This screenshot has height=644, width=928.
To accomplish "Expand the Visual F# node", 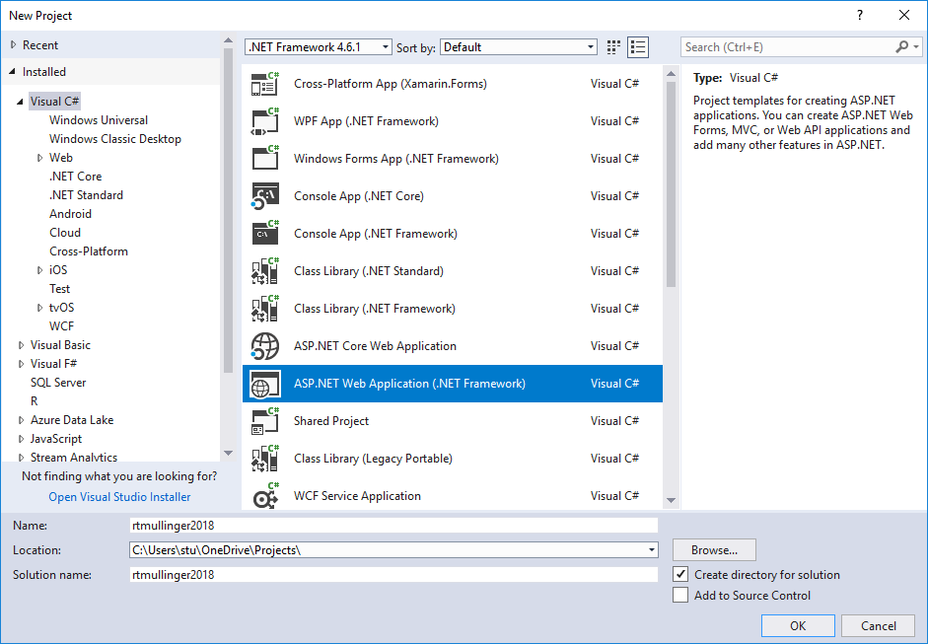I will click(22, 364).
